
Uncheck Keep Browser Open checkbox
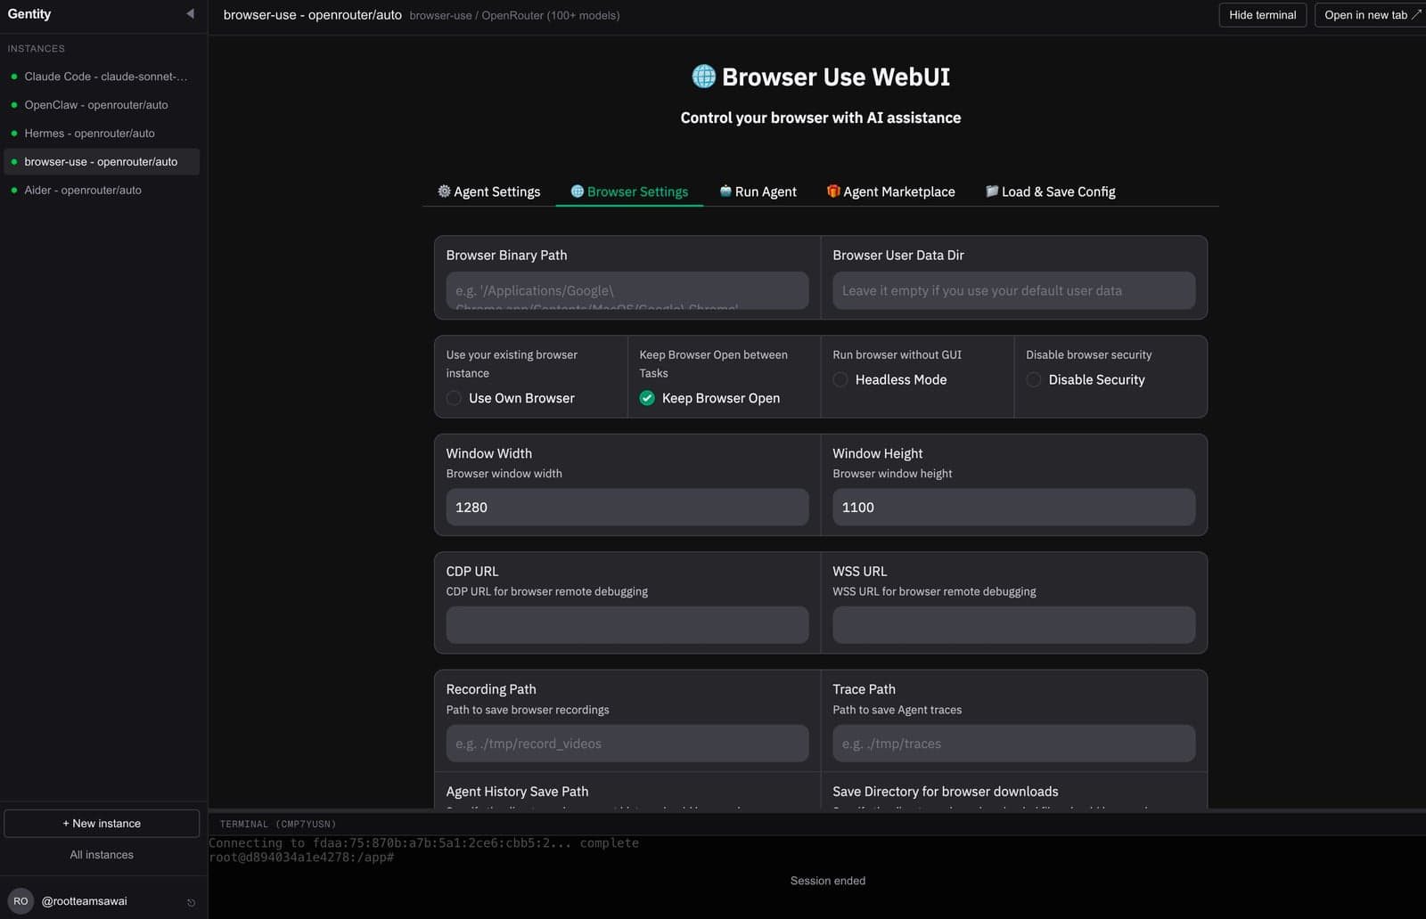click(x=647, y=398)
